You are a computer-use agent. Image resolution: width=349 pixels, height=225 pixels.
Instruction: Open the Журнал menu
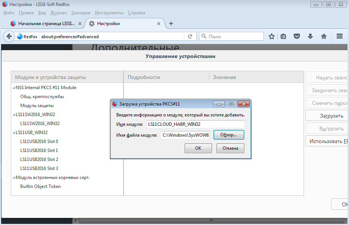58,13
